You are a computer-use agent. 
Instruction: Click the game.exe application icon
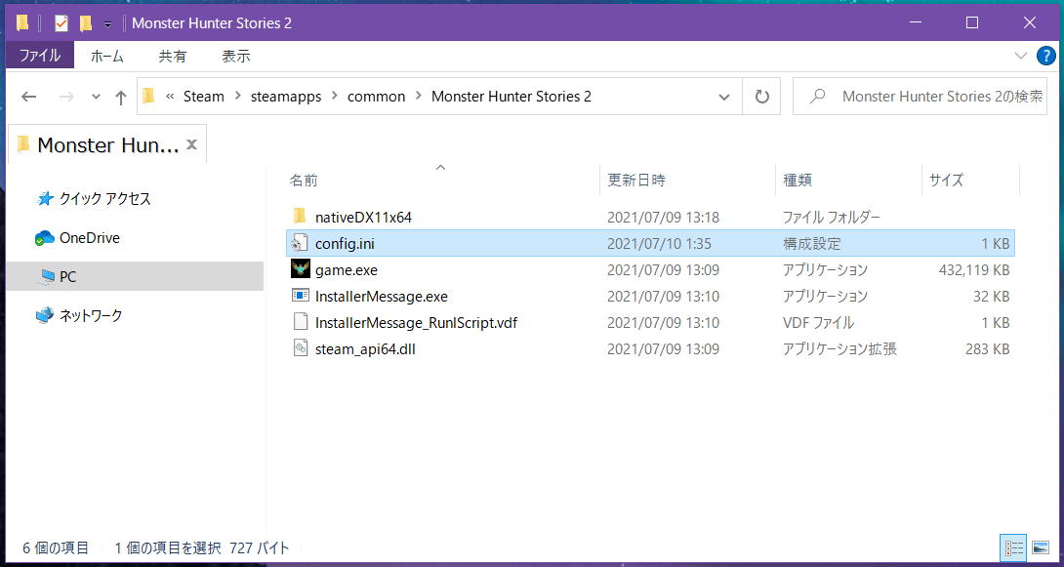pyautogui.click(x=300, y=269)
